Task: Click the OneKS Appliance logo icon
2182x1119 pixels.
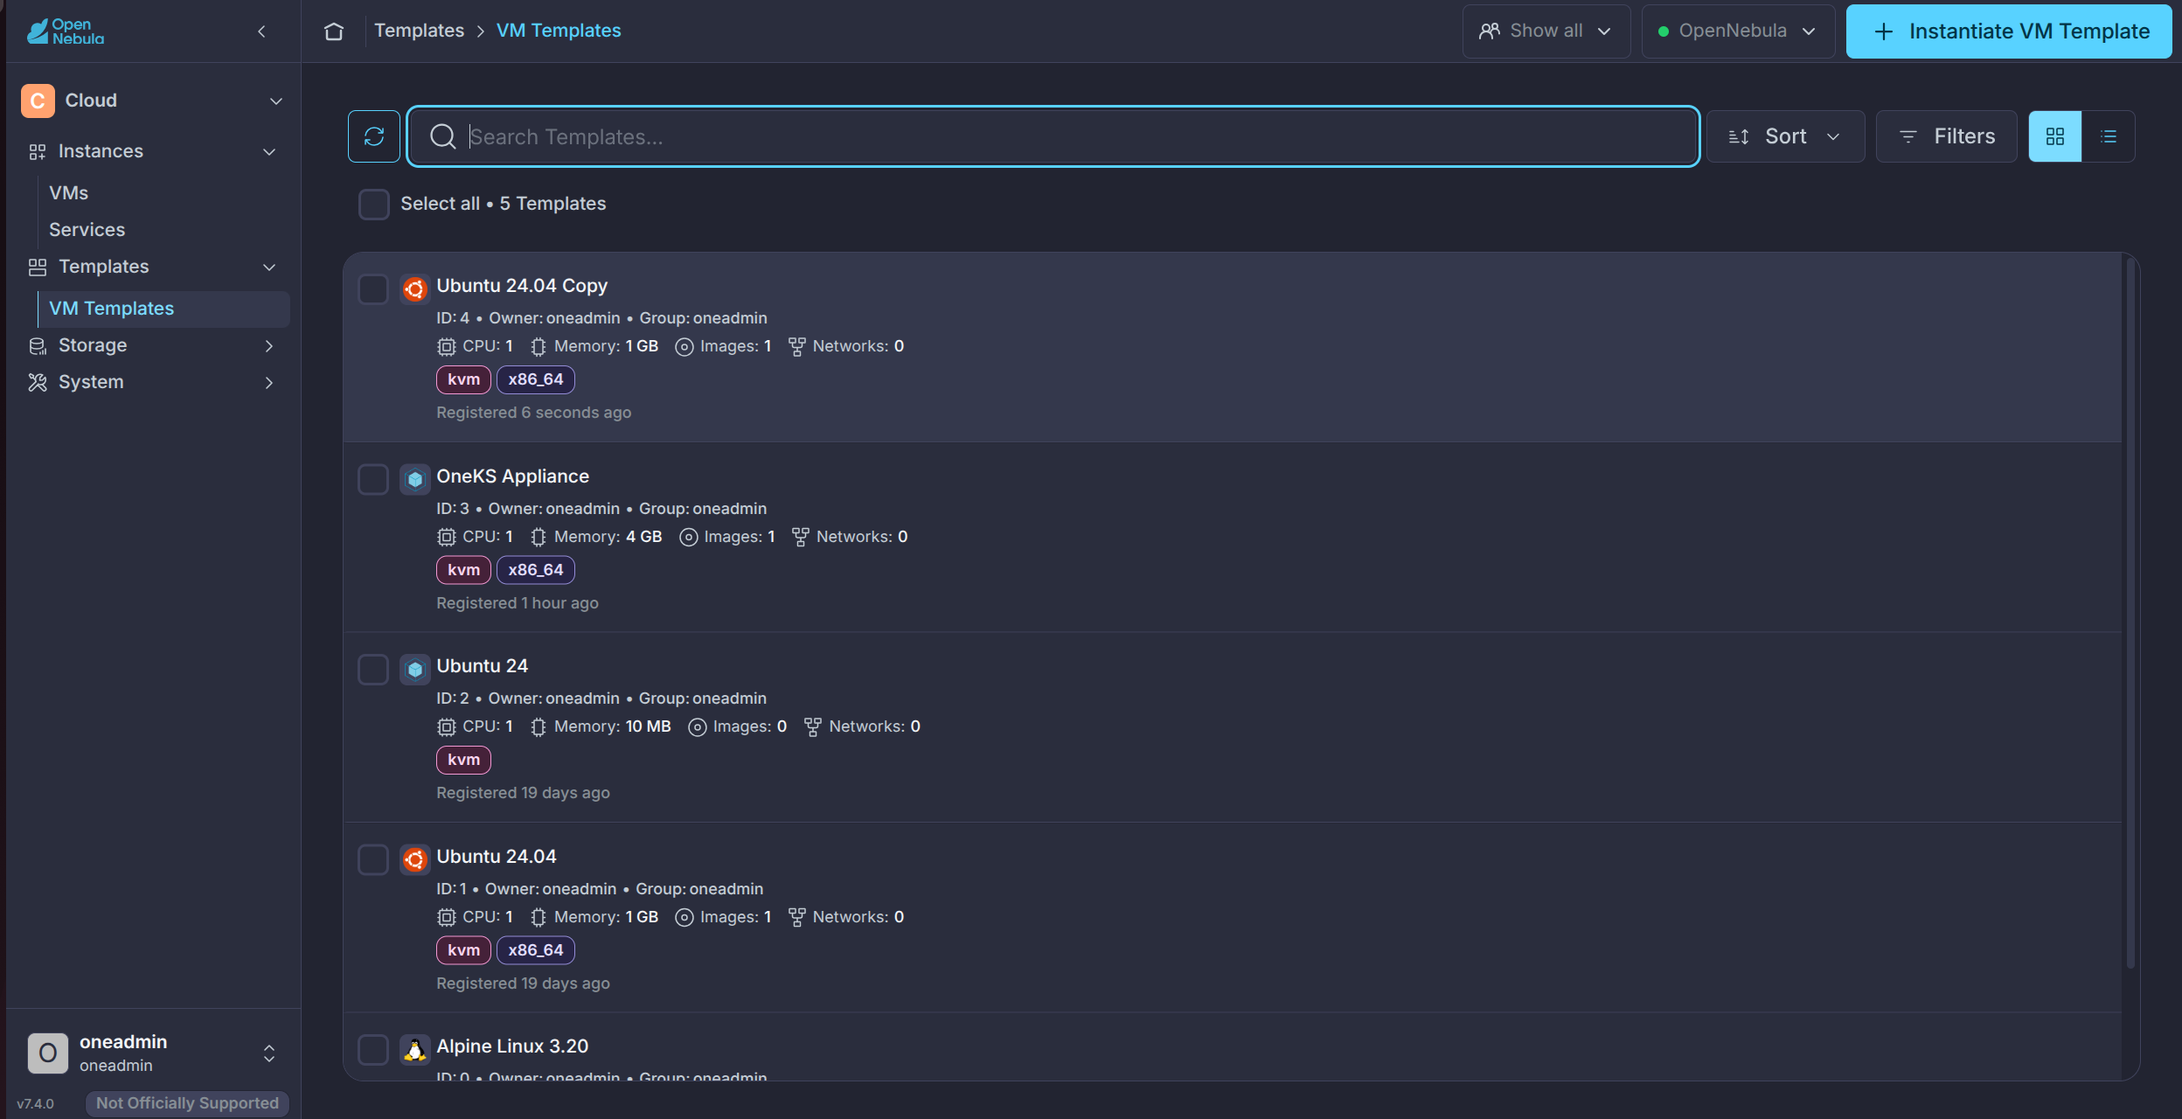Action: click(415, 479)
